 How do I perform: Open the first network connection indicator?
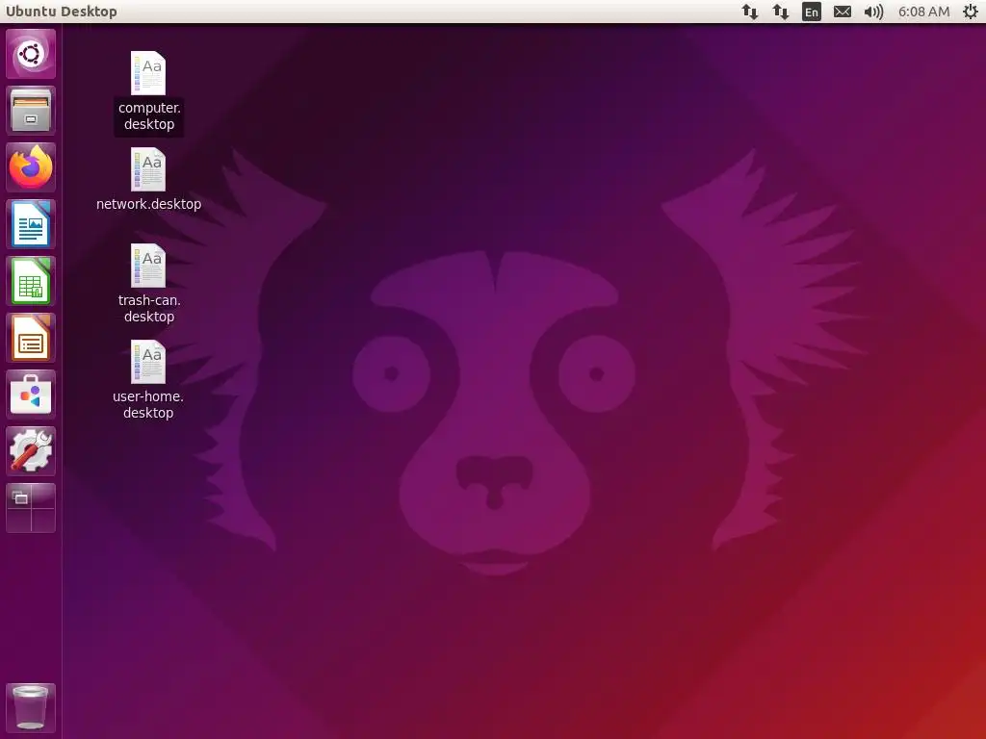(749, 12)
